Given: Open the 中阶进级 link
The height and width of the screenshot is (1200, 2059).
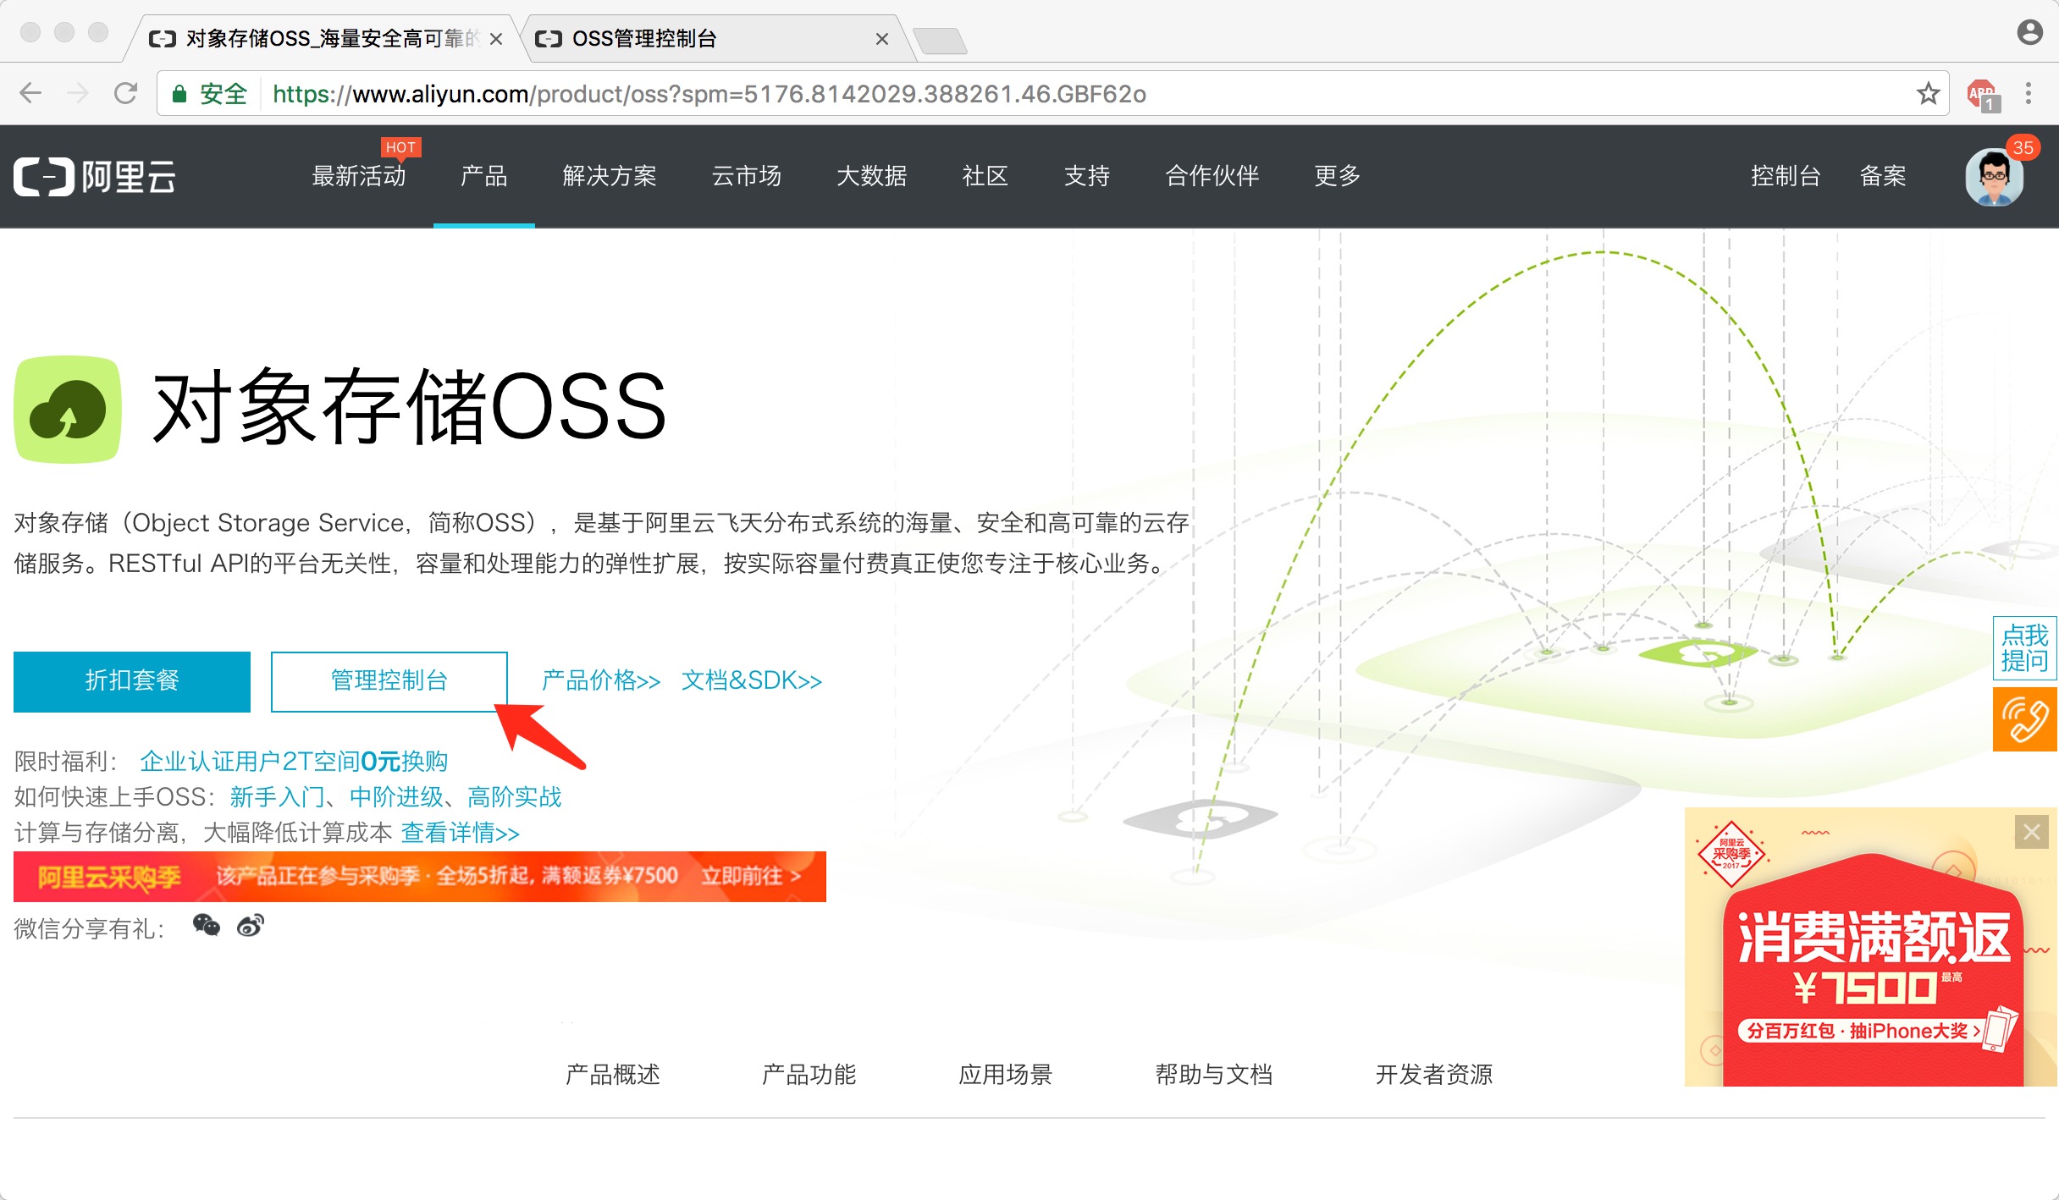Looking at the screenshot, I should point(396,797).
